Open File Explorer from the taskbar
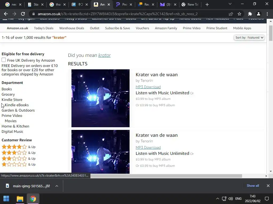The width and height of the screenshot is (273, 204). [20, 199]
